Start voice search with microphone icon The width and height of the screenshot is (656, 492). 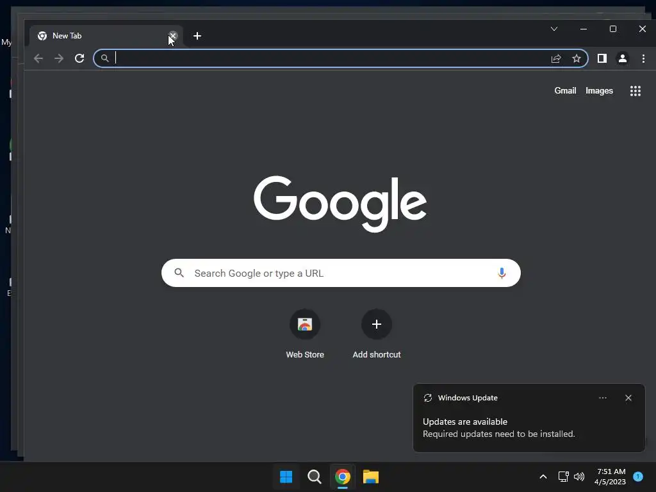[x=502, y=273]
